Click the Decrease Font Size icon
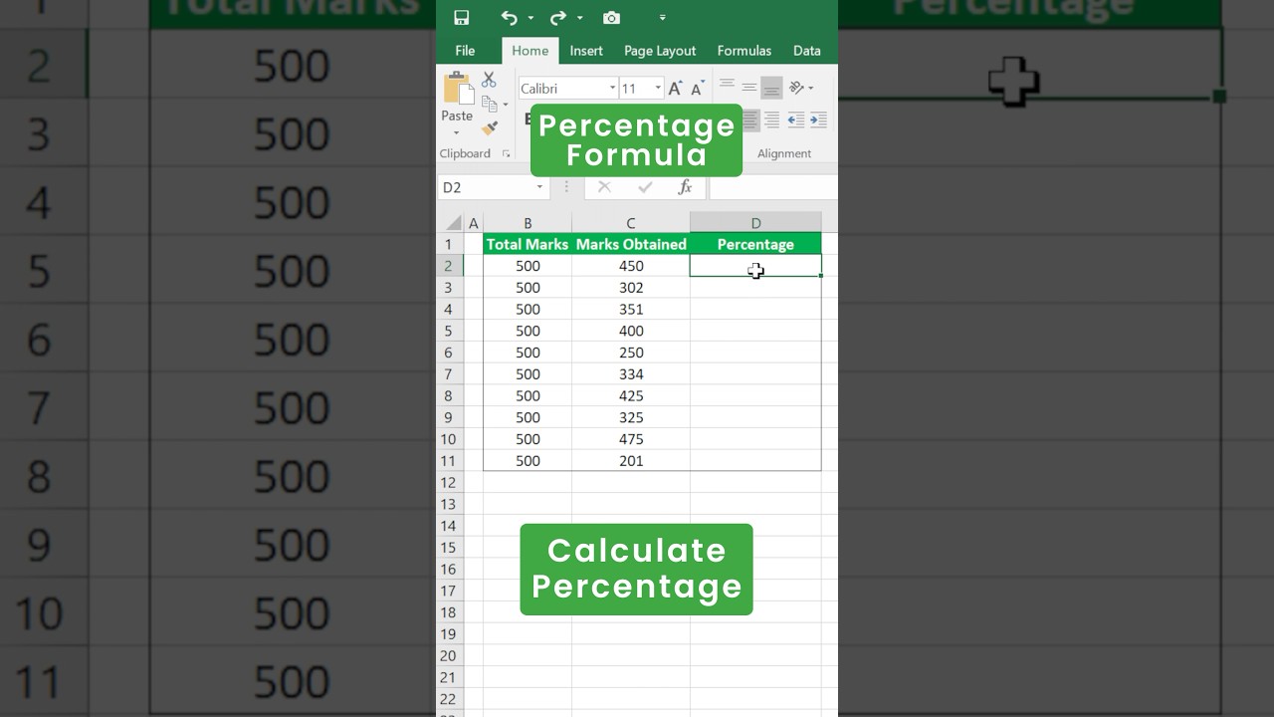 tap(698, 89)
